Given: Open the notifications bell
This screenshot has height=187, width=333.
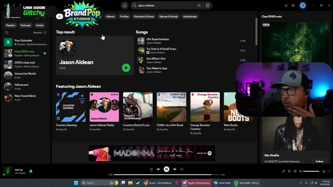Looking at the screenshot, I should tap(286, 5).
